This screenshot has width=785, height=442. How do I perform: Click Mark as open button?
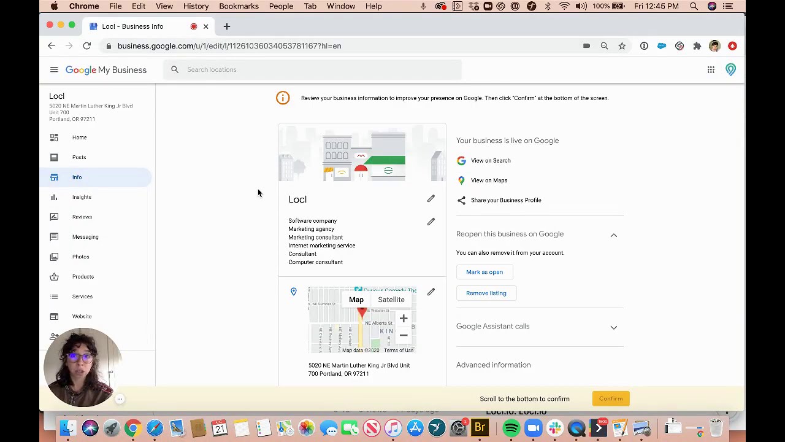[x=484, y=272]
